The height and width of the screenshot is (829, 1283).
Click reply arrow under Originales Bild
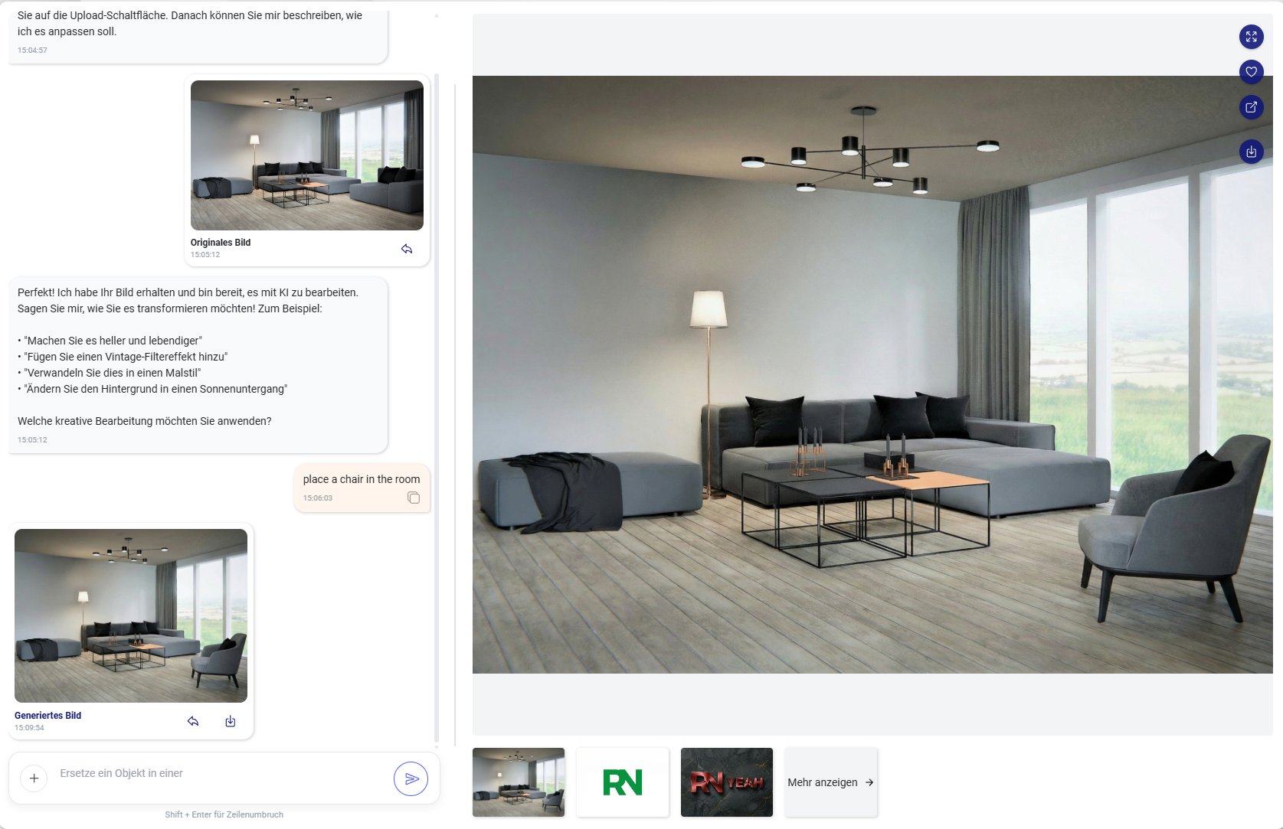point(407,249)
